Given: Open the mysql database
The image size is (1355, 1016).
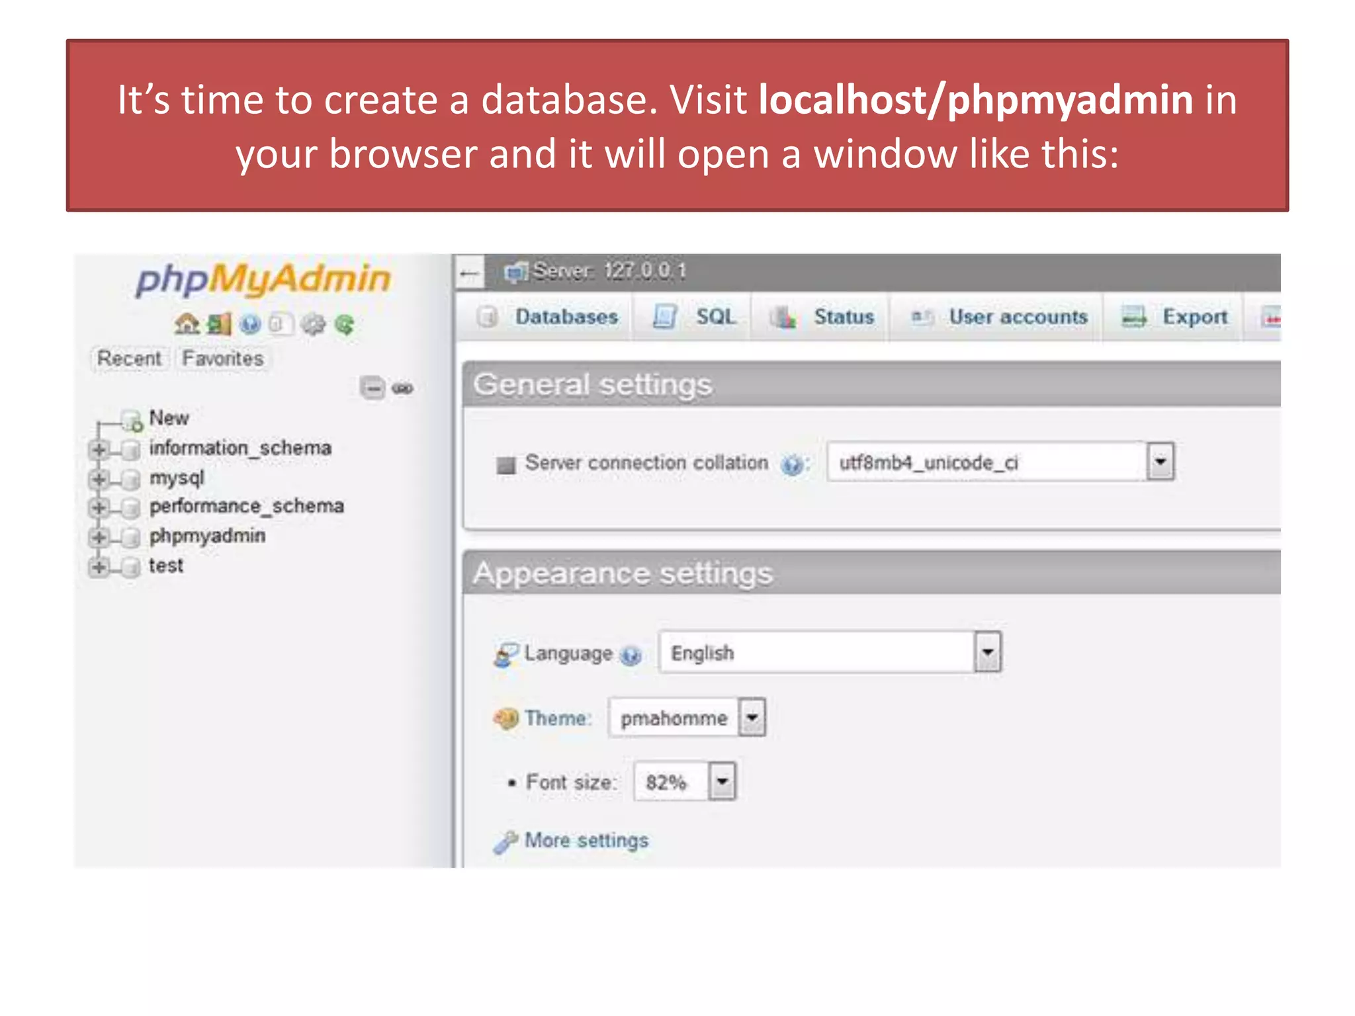Looking at the screenshot, I should (x=177, y=478).
